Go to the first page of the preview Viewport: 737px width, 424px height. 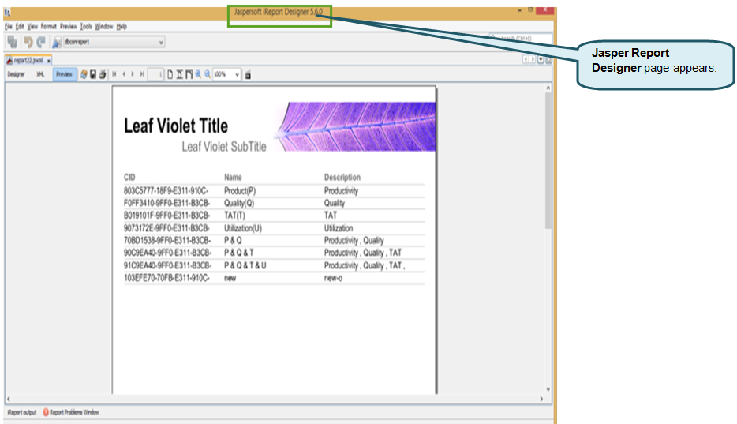click(114, 74)
